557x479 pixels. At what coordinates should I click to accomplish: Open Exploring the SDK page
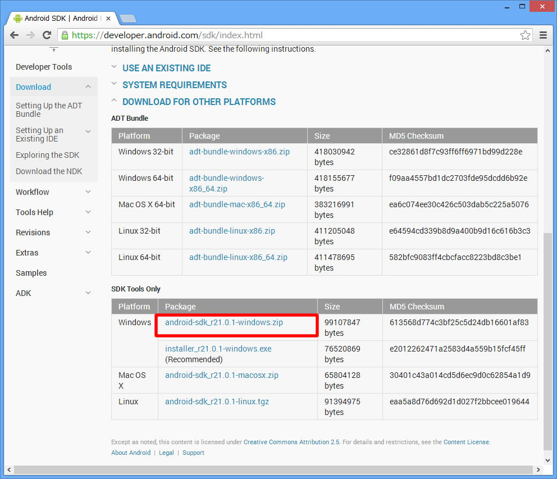click(x=47, y=155)
